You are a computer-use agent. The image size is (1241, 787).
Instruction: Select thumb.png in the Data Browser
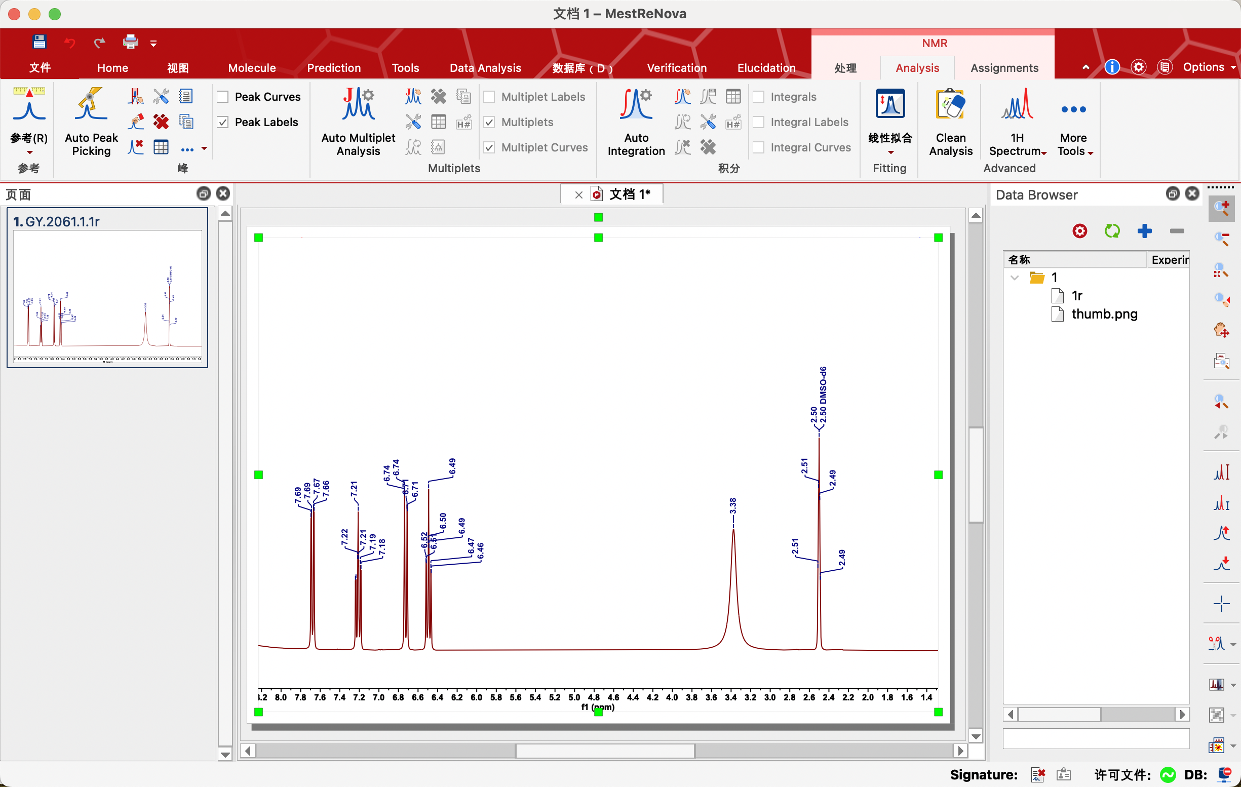pyautogui.click(x=1104, y=314)
